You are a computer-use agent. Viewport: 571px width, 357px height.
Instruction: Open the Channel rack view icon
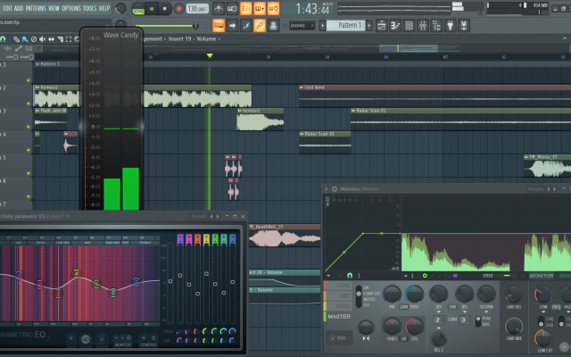point(409,26)
